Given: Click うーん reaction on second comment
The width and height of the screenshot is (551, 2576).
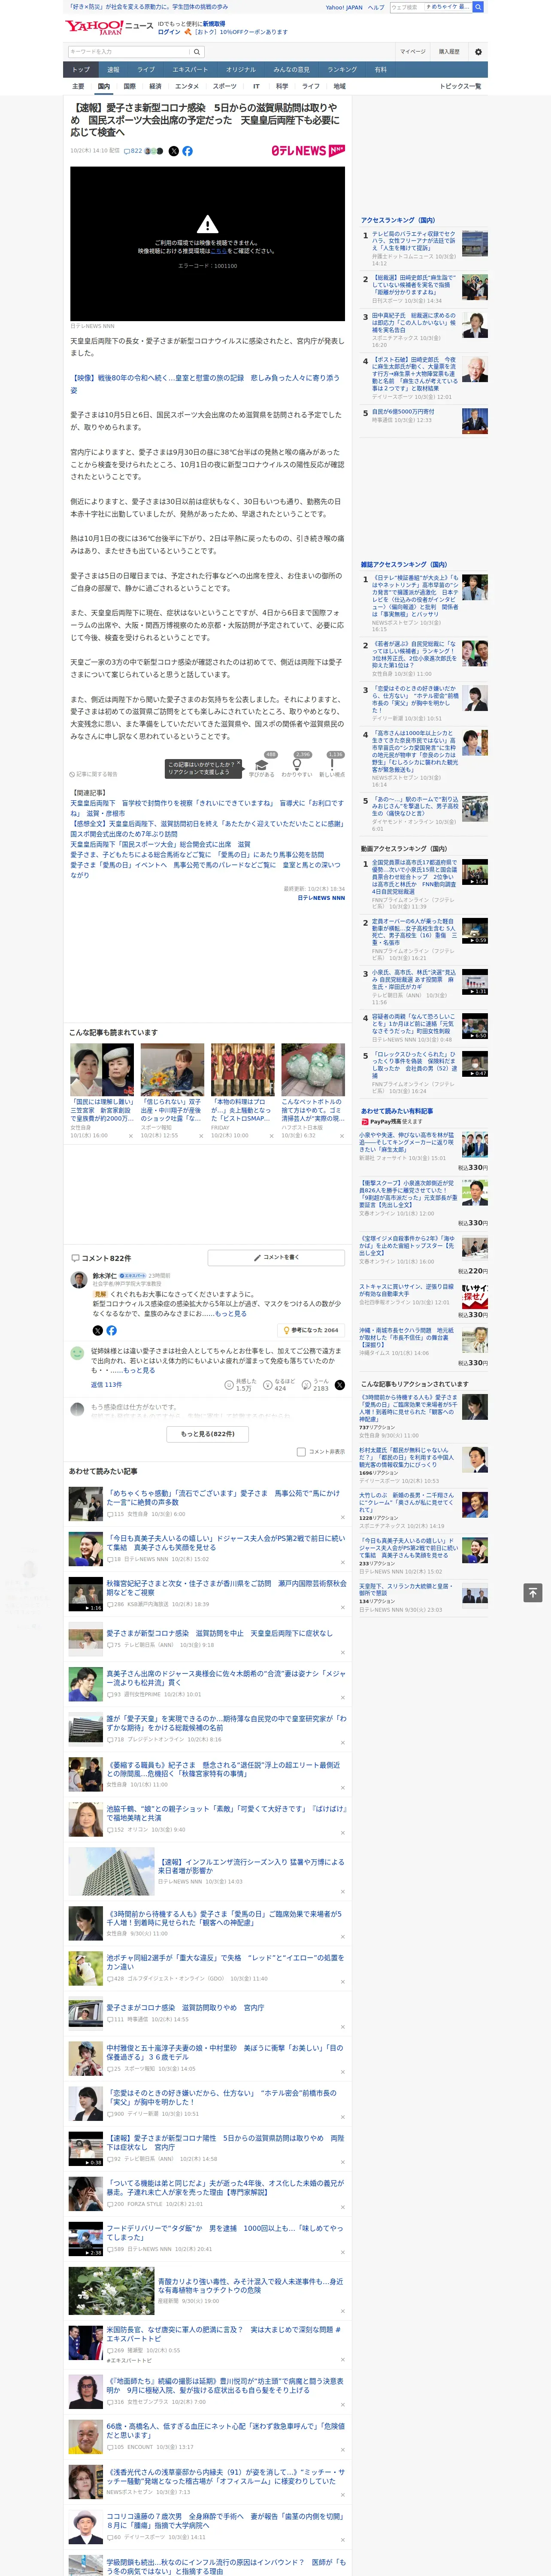Looking at the screenshot, I should (x=316, y=1384).
